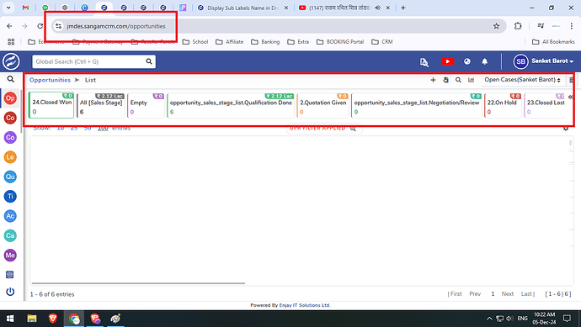This screenshot has height=327, width=581.
Task: Open Windows Start menu
Action: [x=10, y=319]
